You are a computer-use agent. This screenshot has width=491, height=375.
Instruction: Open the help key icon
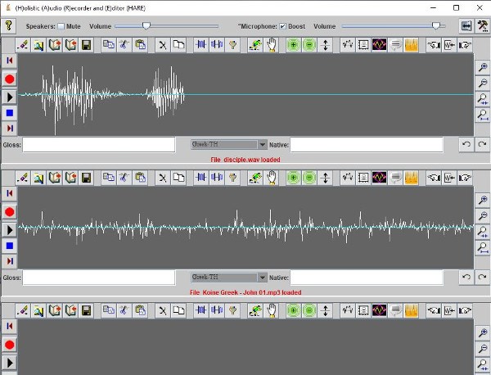pyautogui.click(x=9, y=25)
